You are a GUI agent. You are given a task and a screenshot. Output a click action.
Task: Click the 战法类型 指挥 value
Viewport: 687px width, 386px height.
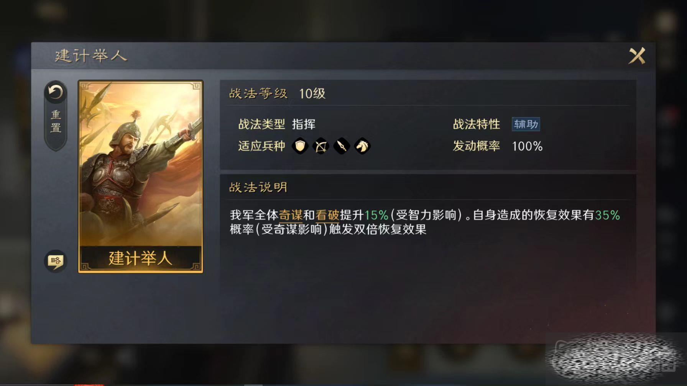tap(304, 124)
